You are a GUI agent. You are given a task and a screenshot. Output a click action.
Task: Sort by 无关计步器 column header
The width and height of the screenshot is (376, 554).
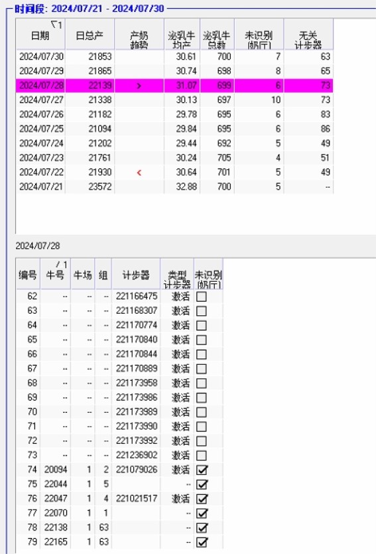tap(308, 35)
